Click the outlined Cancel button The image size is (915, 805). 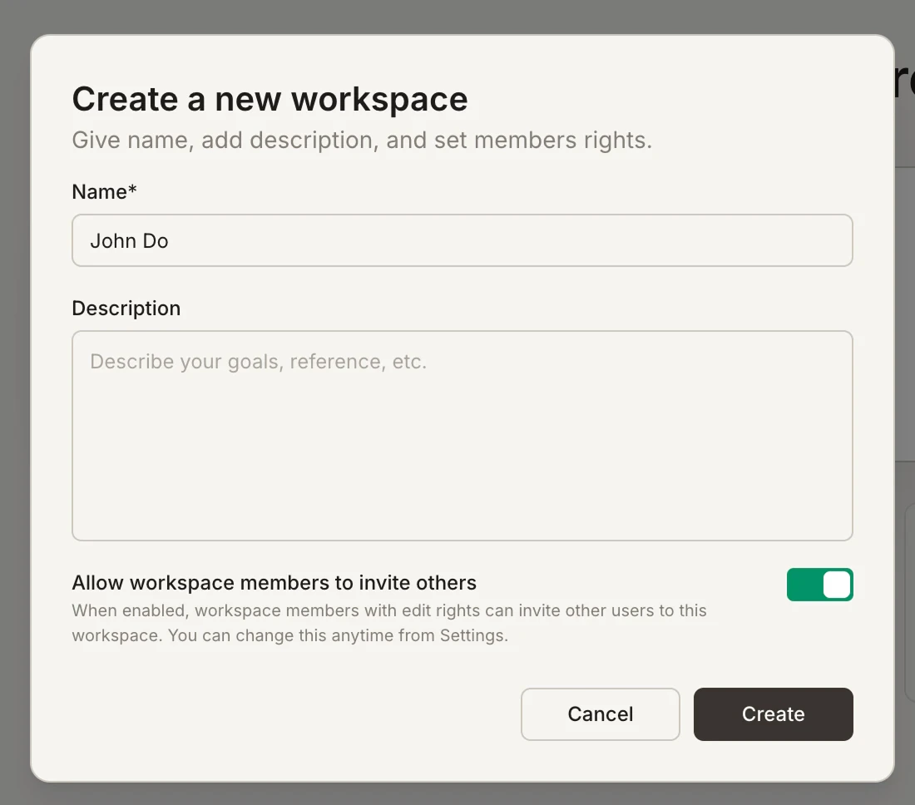[x=600, y=714]
